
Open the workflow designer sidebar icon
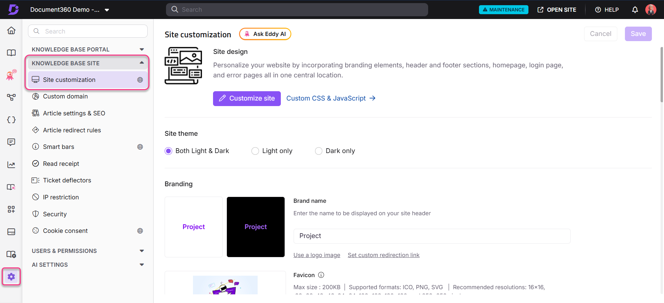pos(11,97)
